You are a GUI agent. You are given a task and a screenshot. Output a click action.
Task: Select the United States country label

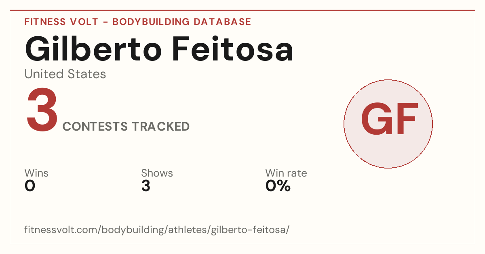(x=65, y=74)
